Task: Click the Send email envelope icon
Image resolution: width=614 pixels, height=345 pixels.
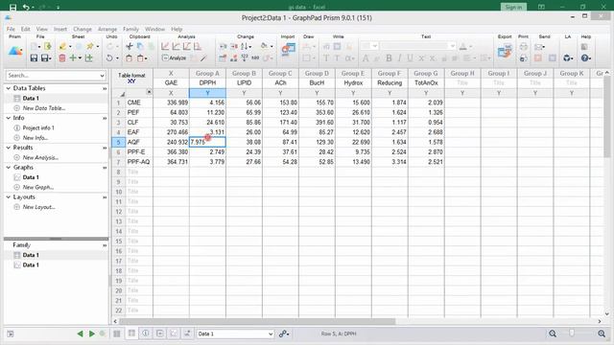Action: [x=538, y=47]
